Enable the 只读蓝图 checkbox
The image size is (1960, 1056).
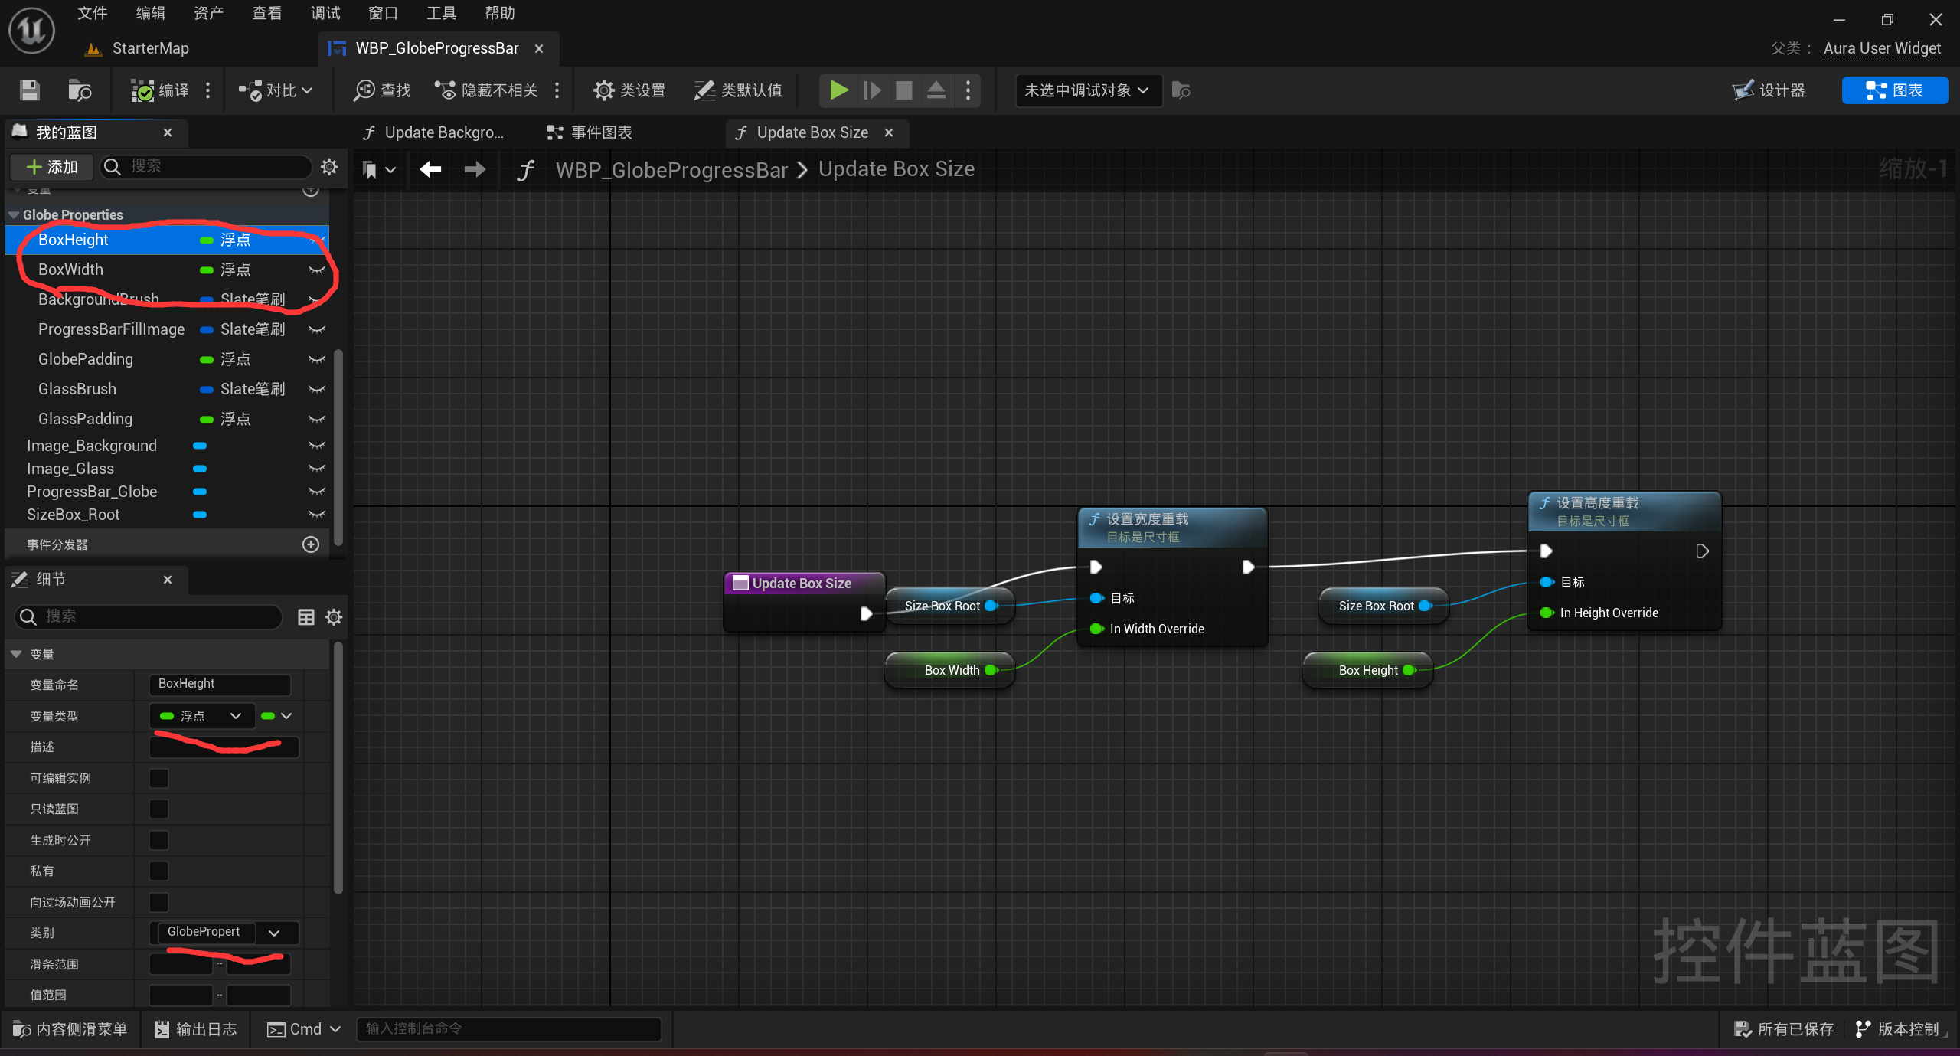(158, 809)
